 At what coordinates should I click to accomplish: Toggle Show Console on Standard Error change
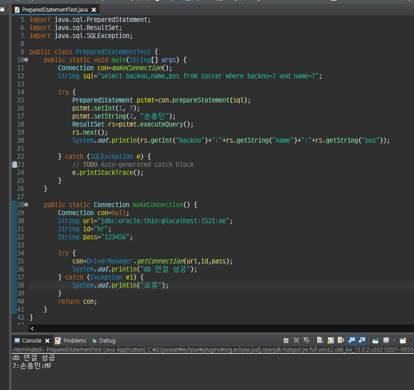click(362, 340)
